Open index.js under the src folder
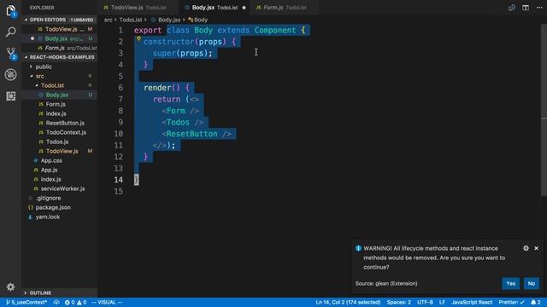The height and width of the screenshot is (307, 547). [50, 179]
